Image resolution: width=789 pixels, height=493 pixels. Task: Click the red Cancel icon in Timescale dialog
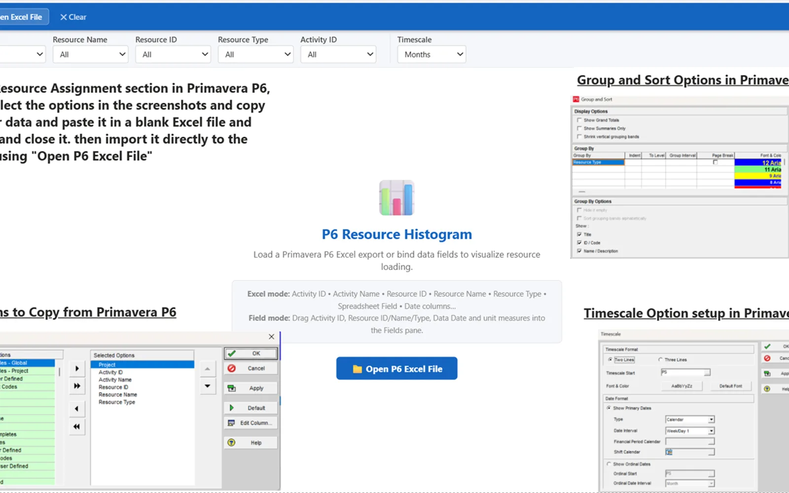click(x=767, y=358)
